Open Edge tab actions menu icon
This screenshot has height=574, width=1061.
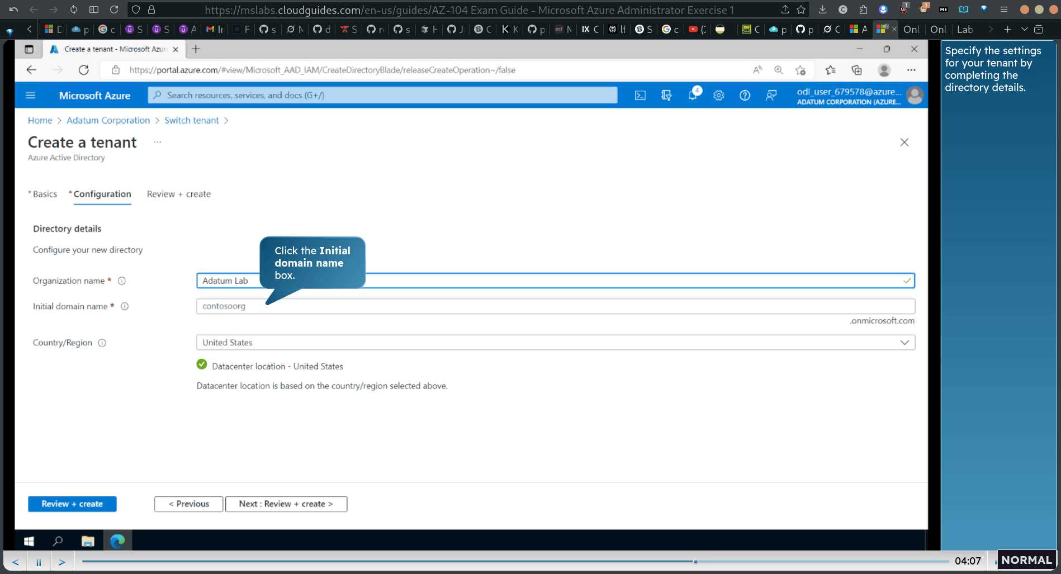[29, 49]
